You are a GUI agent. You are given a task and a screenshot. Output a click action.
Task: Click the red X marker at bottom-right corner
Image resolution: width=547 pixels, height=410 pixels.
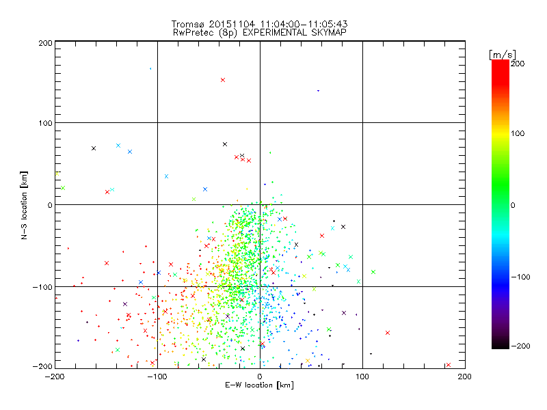point(449,365)
